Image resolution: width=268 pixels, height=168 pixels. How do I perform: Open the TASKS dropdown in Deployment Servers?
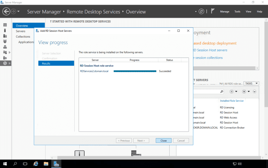[251, 83]
